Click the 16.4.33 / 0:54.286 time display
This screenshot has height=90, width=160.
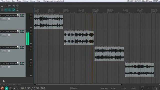click(x=33, y=88)
